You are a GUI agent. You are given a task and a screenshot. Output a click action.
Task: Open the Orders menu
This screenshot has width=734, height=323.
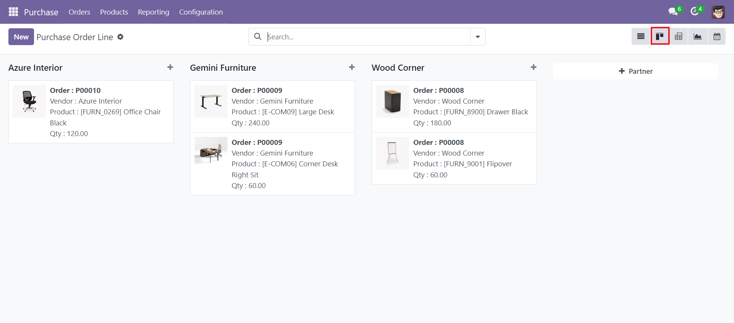(x=79, y=12)
